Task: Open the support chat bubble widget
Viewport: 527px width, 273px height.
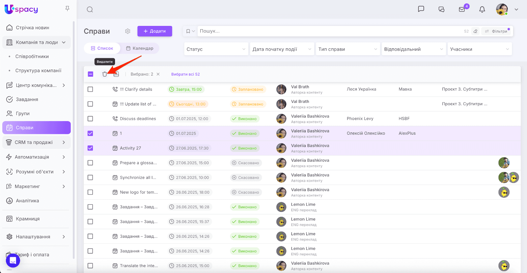Action: 13,261
